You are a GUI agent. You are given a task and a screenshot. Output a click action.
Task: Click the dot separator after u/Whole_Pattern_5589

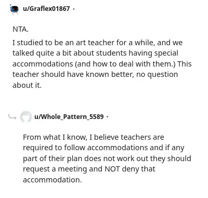pyautogui.click(x=108, y=117)
